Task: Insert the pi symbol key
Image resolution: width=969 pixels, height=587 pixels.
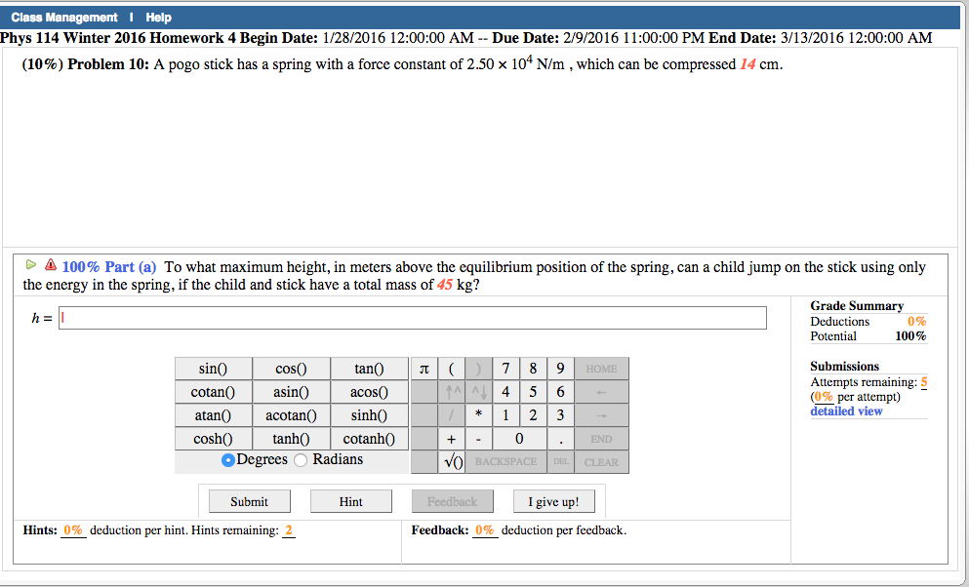Action: 424,369
